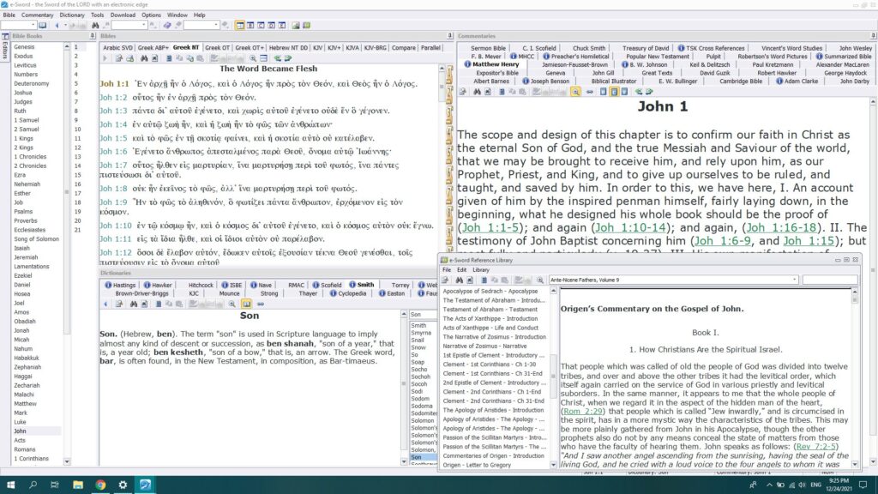Image resolution: width=878 pixels, height=494 pixels.
Task: Select the Thayer dictionary tab
Action: click(x=308, y=293)
